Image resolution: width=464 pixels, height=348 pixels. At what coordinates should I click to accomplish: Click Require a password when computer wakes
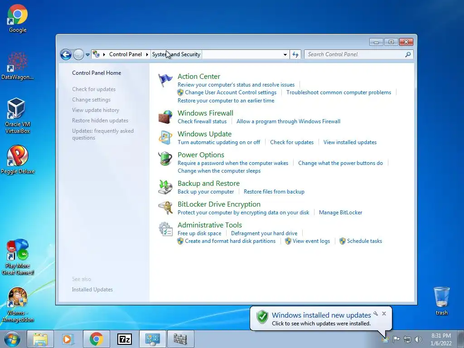pyautogui.click(x=233, y=163)
